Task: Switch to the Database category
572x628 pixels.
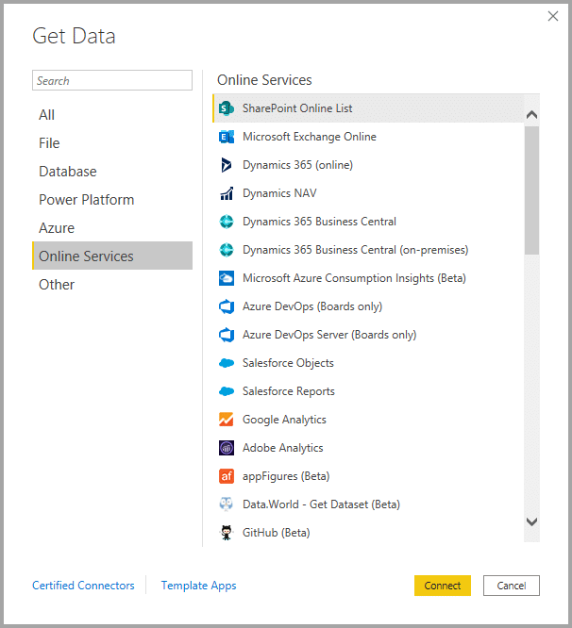Action: click(x=68, y=172)
